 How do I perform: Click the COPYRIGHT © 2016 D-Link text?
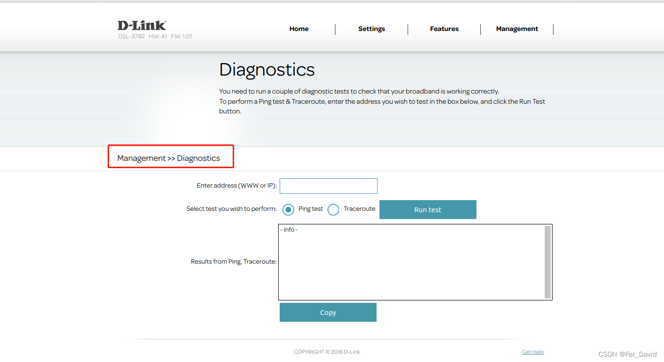[x=327, y=352]
